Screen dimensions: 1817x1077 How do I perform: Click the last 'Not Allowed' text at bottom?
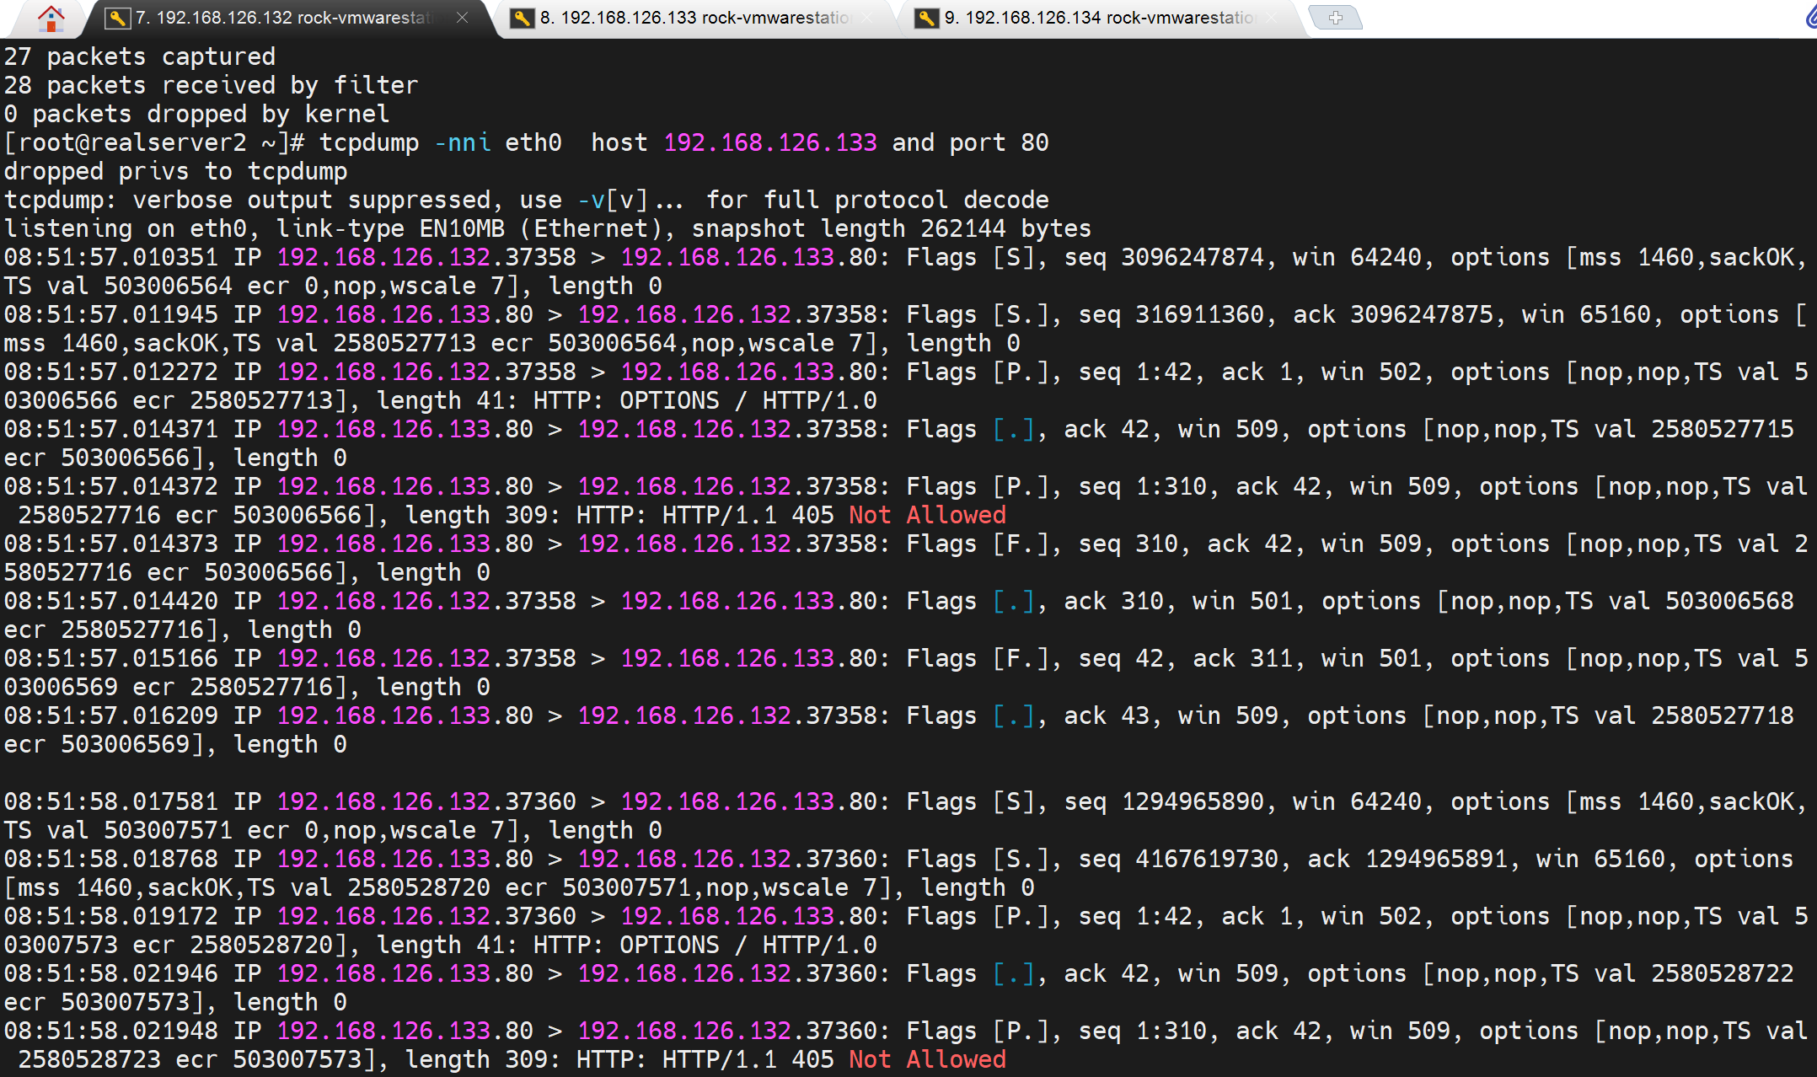(x=927, y=1059)
